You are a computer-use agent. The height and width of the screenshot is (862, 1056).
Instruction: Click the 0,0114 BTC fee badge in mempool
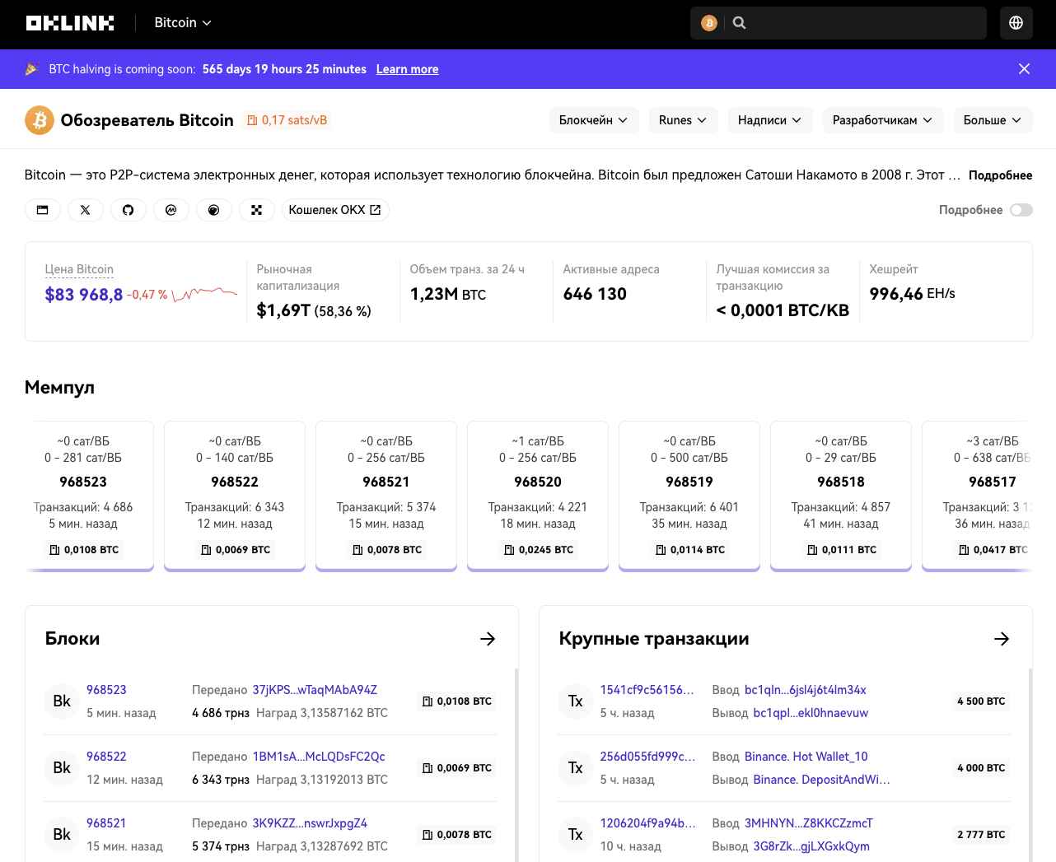(x=689, y=550)
